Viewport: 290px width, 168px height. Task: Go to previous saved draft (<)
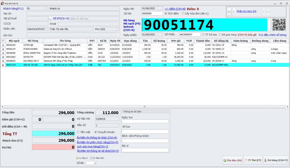click(x=234, y=12)
